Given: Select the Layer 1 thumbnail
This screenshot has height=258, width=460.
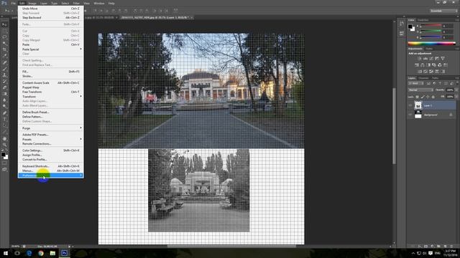Looking at the screenshot, I should click(x=418, y=105).
